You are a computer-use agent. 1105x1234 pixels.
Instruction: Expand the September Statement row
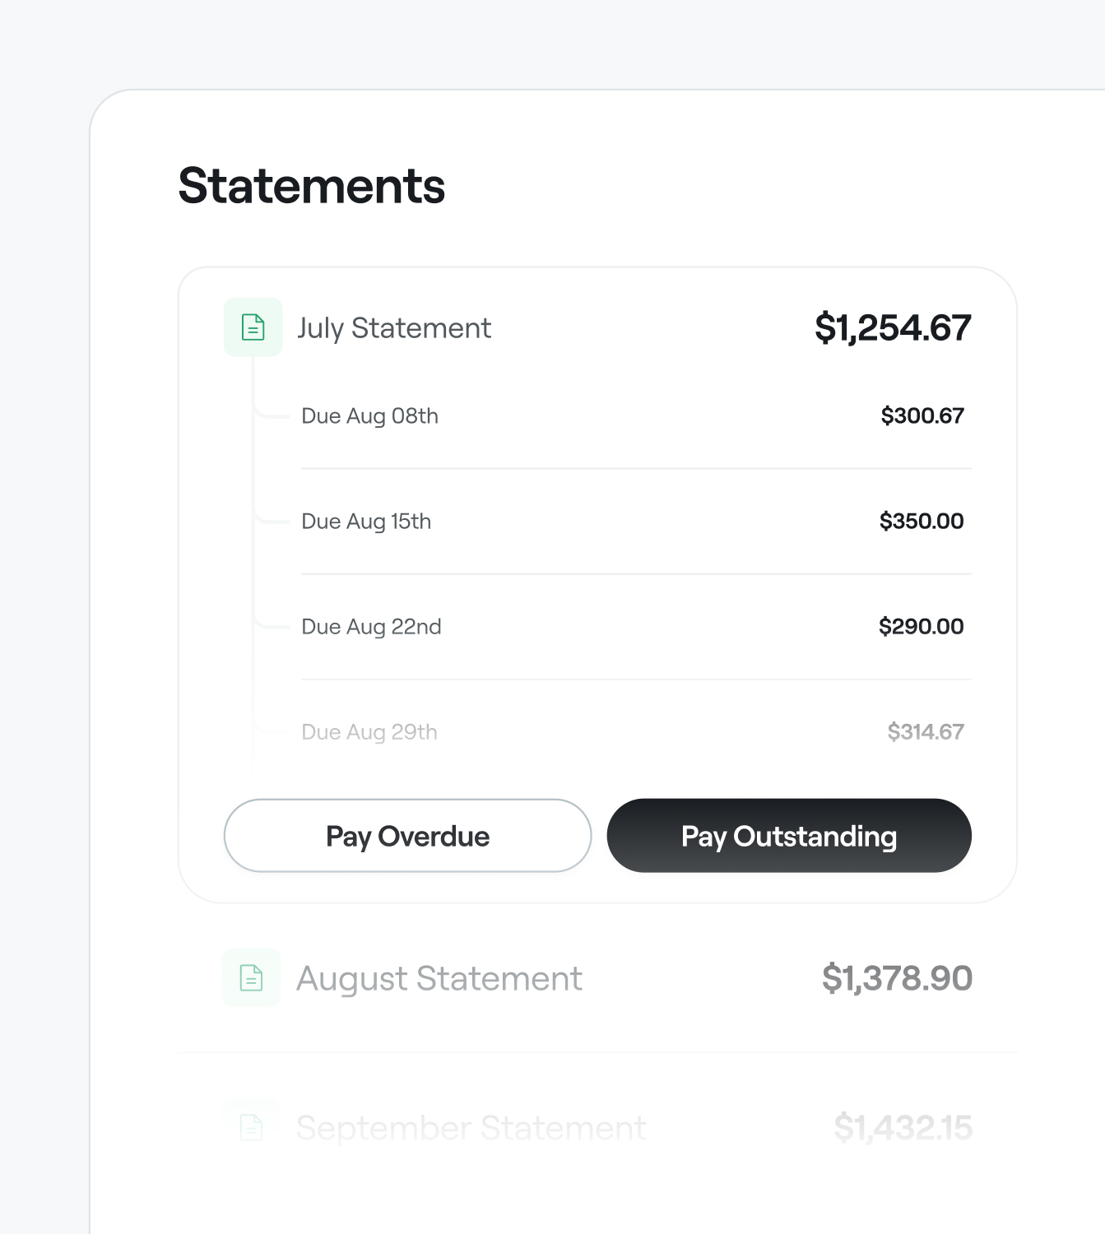coord(597,1127)
